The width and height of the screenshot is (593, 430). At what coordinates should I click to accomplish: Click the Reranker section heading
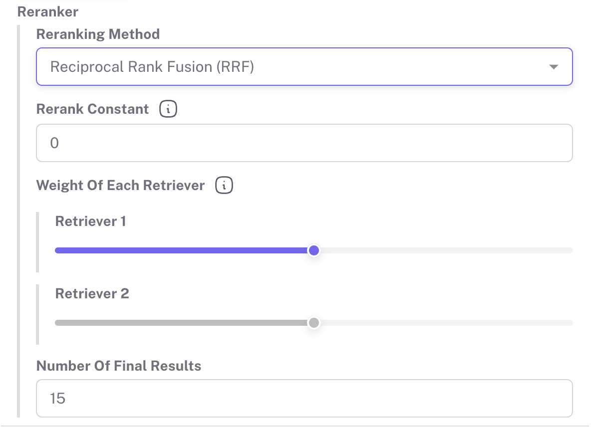[x=48, y=12]
